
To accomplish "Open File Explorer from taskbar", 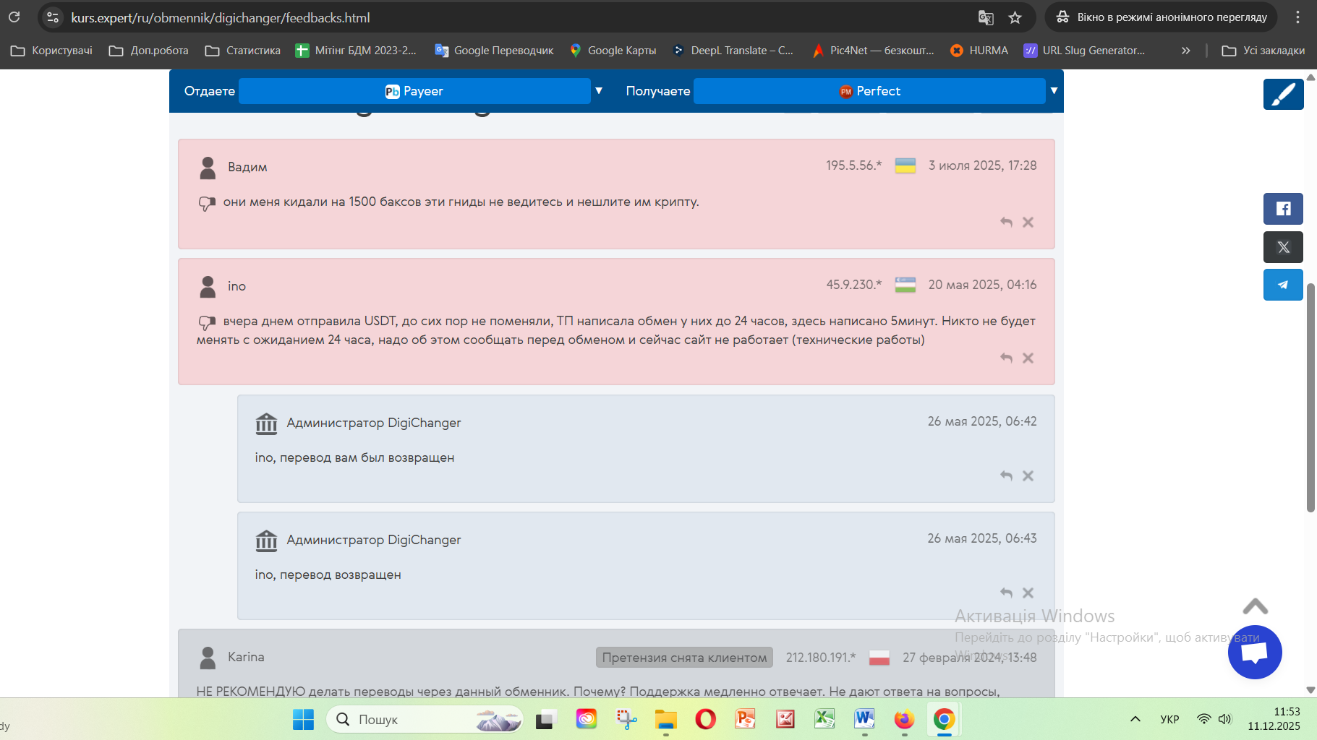I will [665, 720].
